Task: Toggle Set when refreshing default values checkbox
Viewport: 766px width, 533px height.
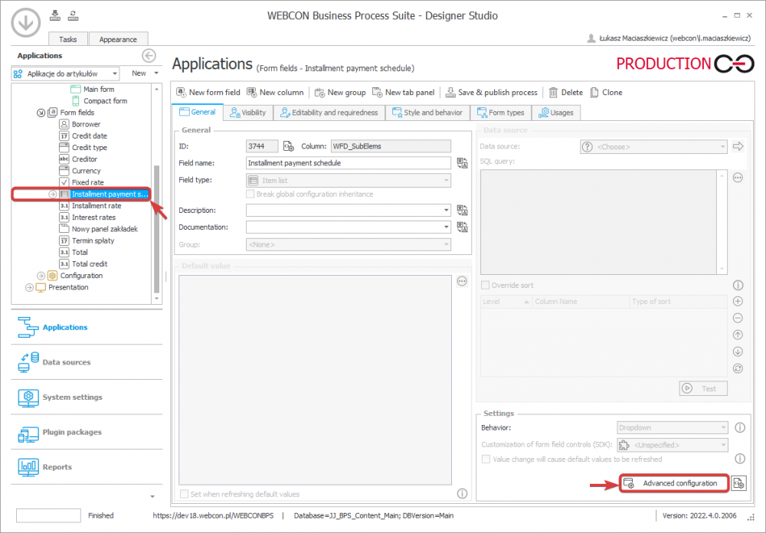Action: [184, 495]
